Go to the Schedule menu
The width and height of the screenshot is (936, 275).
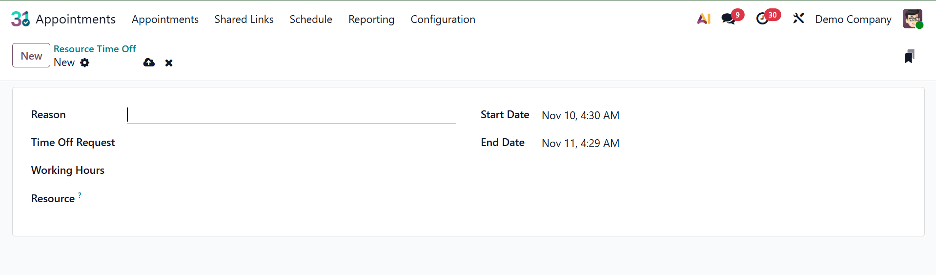311,20
